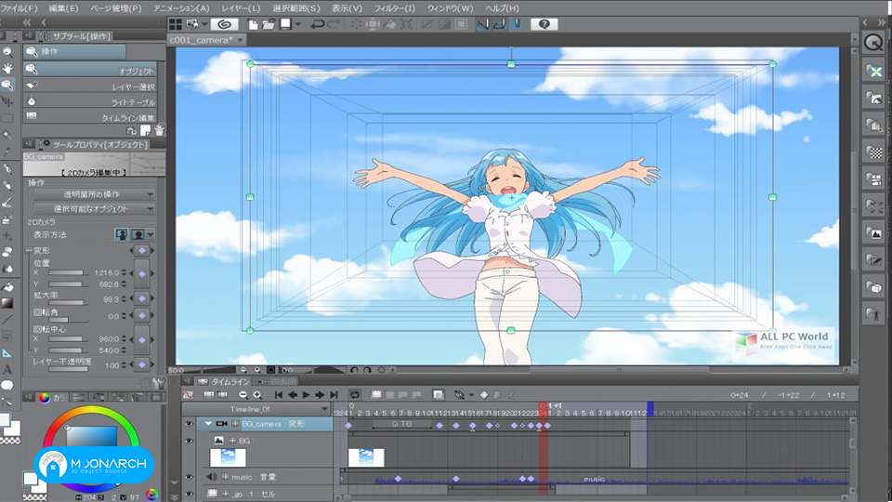
Task: Play the animation in the timeline
Action: (x=306, y=394)
